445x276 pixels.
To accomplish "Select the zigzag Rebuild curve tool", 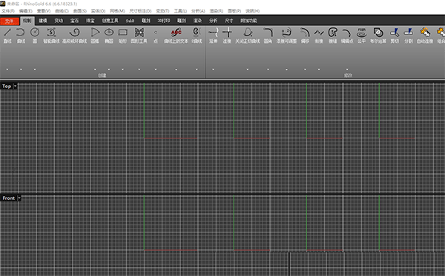I will (x=319, y=33).
